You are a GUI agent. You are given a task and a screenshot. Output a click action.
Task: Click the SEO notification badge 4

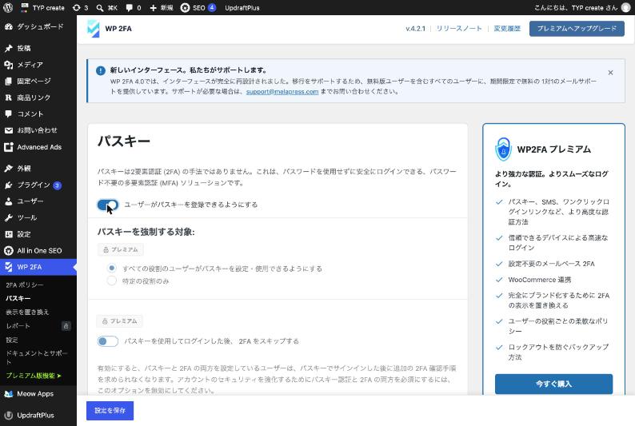pos(212,7)
